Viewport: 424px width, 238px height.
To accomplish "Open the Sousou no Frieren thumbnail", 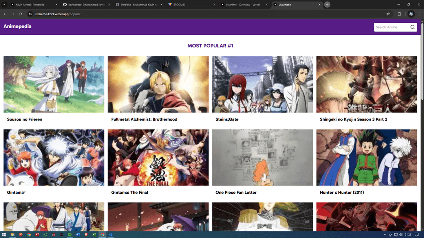I will pyautogui.click(x=54, y=84).
